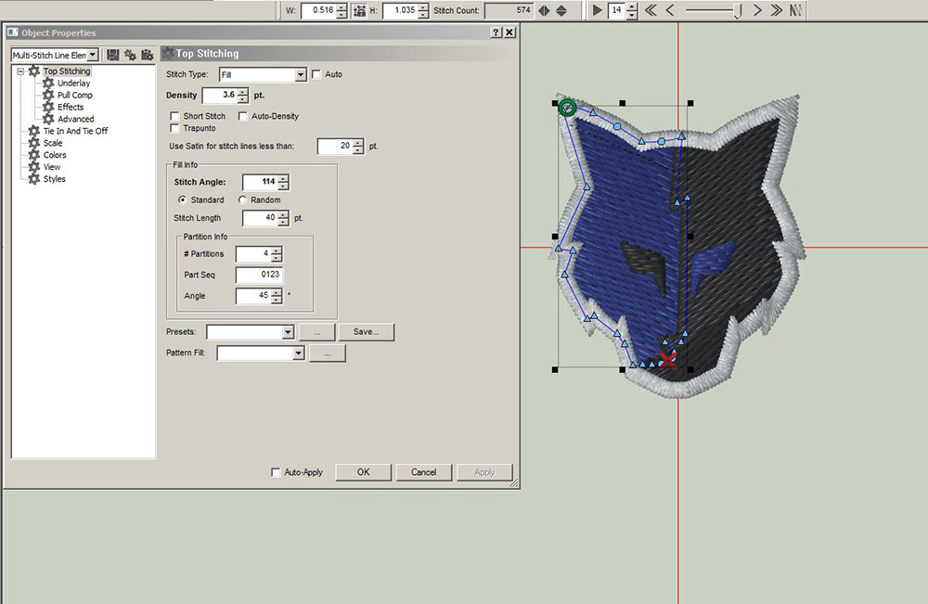The height and width of the screenshot is (604, 928).
Task: Select Colors in the properties tree
Action: (x=55, y=155)
